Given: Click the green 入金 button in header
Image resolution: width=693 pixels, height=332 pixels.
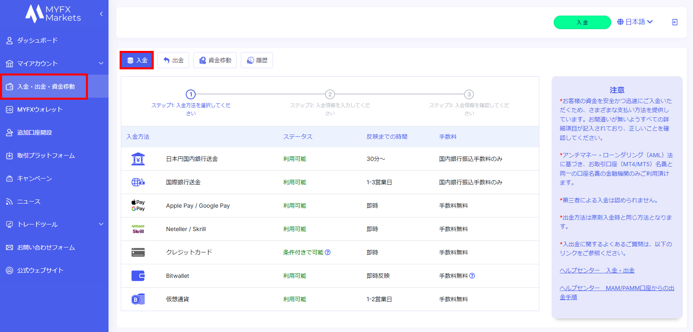Looking at the screenshot, I should [x=582, y=22].
